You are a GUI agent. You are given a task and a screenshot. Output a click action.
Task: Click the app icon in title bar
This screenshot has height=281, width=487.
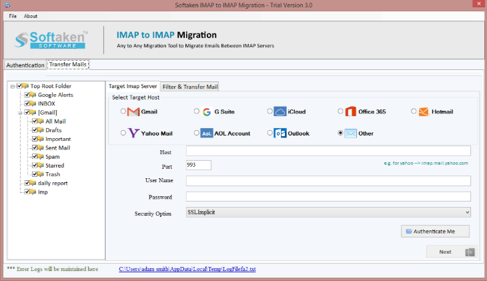[7, 5]
